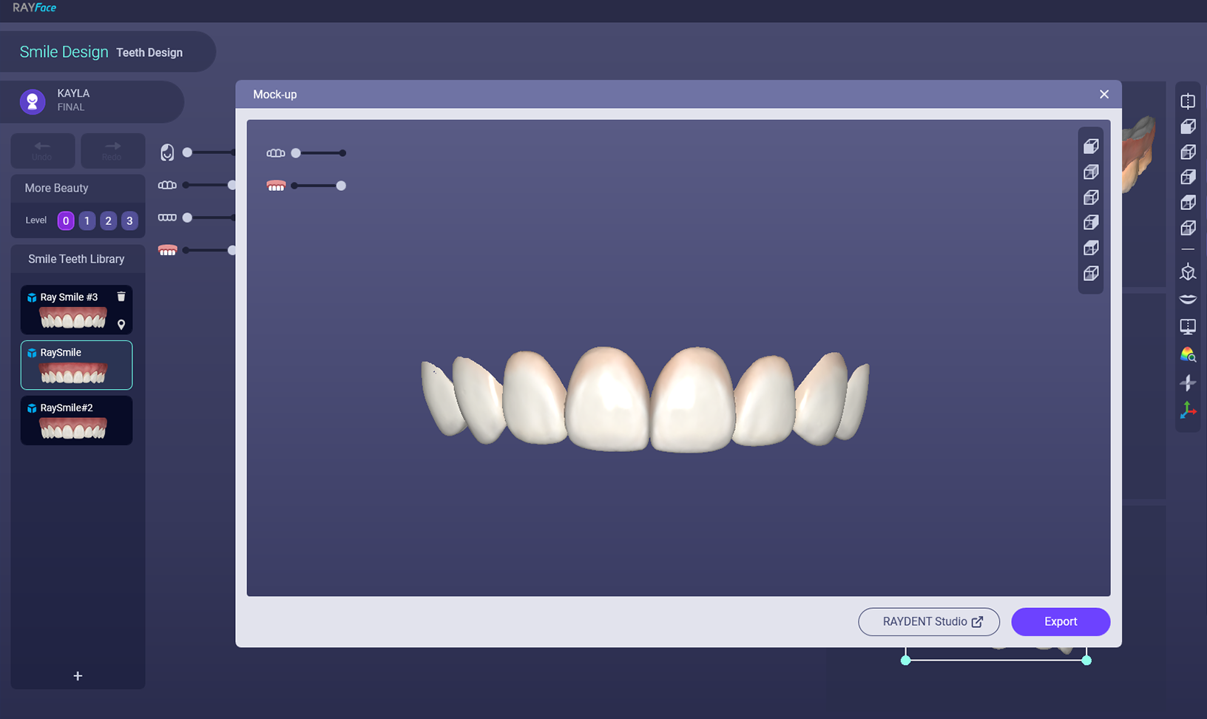Click the pin icon on Ray Smile #3
The width and height of the screenshot is (1207, 719).
pyautogui.click(x=121, y=325)
